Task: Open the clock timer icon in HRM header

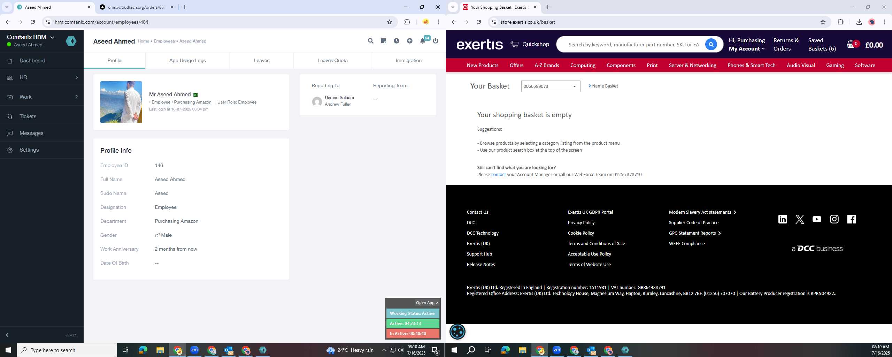Action: click(397, 41)
